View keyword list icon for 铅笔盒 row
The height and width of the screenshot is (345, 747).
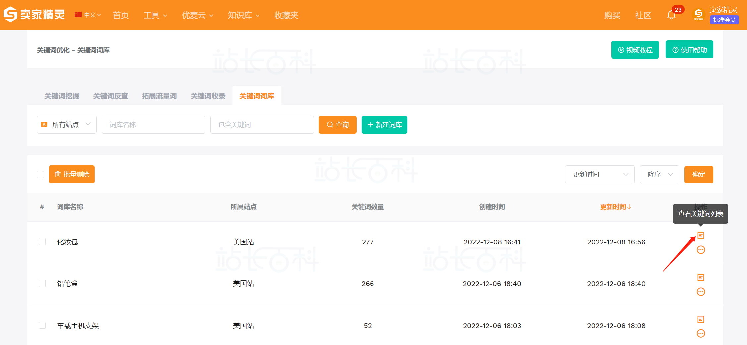pos(701,278)
